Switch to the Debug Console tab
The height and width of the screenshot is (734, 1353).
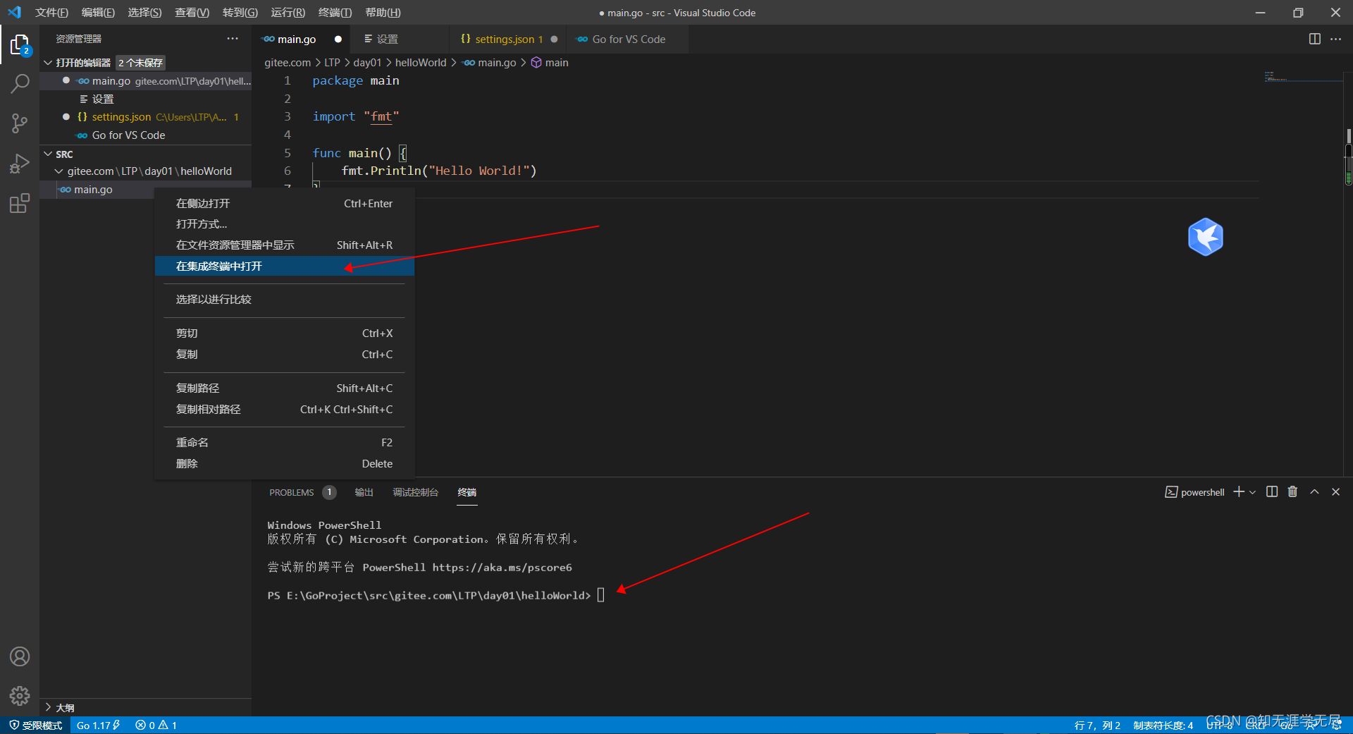point(415,492)
